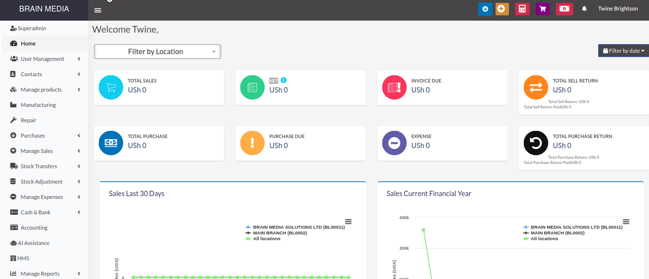
Task: Click the green NET invoice circle icon
Action: (252, 88)
